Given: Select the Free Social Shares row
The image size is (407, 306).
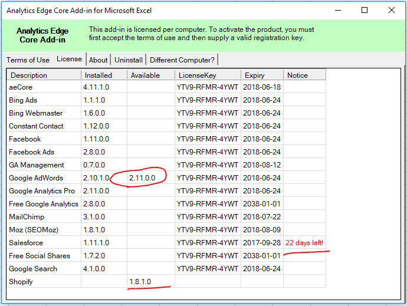Looking at the screenshot, I should pos(166,256).
